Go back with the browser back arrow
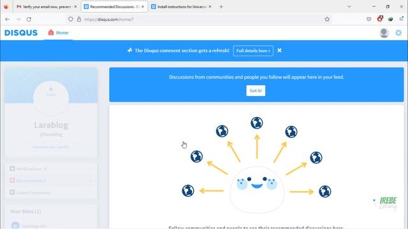 point(7,19)
